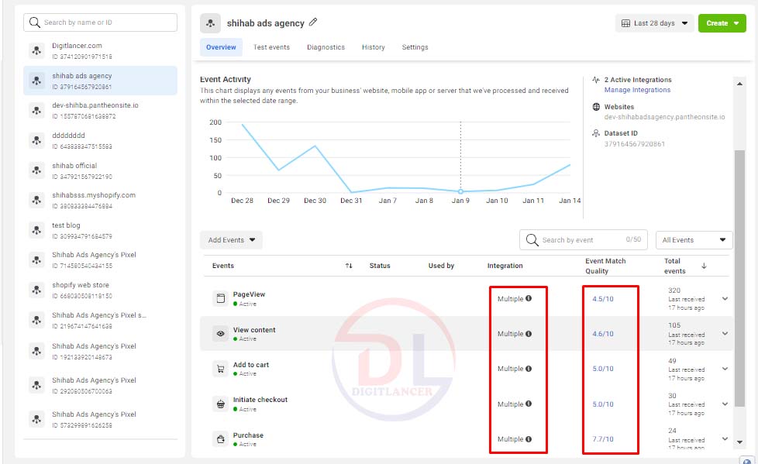This screenshot has height=464, width=758.
Task: Sort the Events column with the arrows icon
Action: (349, 266)
